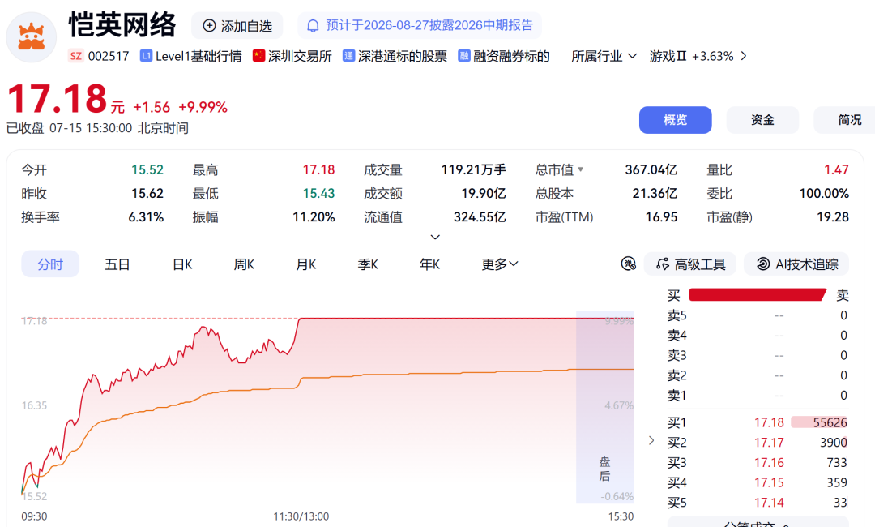Click the China flag icon
875x527 pixels.
point(258,56)
